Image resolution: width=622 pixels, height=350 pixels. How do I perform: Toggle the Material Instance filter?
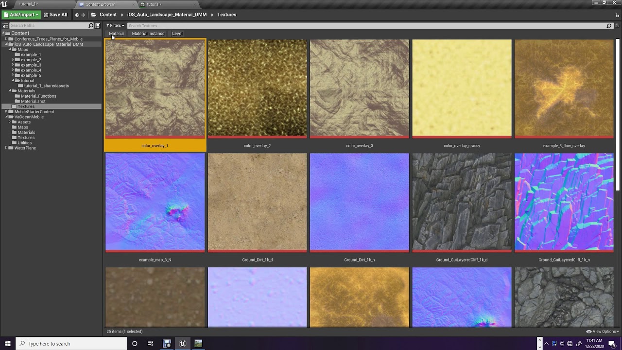click(x=148, y=34)
